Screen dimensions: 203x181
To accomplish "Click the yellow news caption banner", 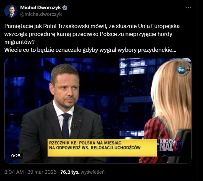I will click(x=102, y=148).
